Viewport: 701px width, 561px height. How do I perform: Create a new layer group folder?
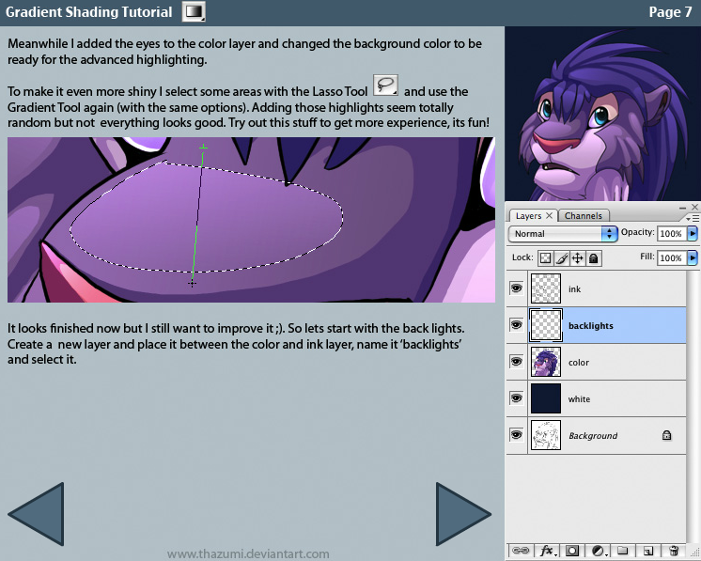[x=623, y=551]
